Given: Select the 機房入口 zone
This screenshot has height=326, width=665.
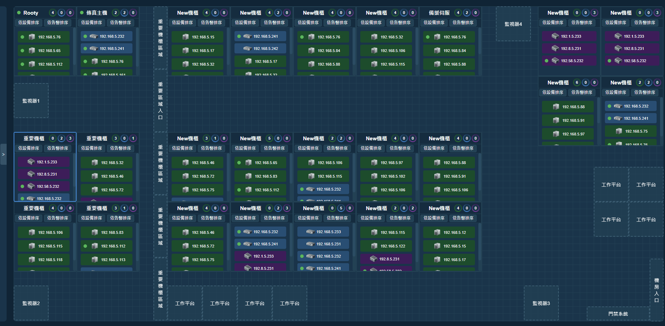Looking at the screenshot, I should (656, 290).
